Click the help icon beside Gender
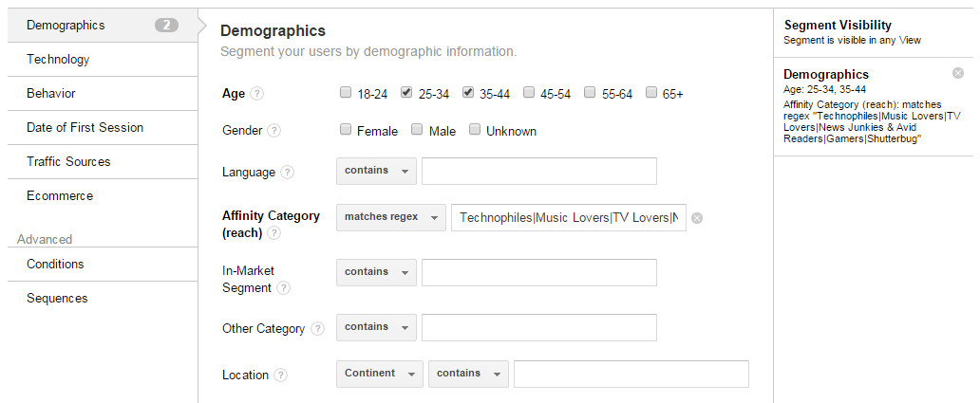The width and height of the screenshot is (980, 403). tap(273, 131)
